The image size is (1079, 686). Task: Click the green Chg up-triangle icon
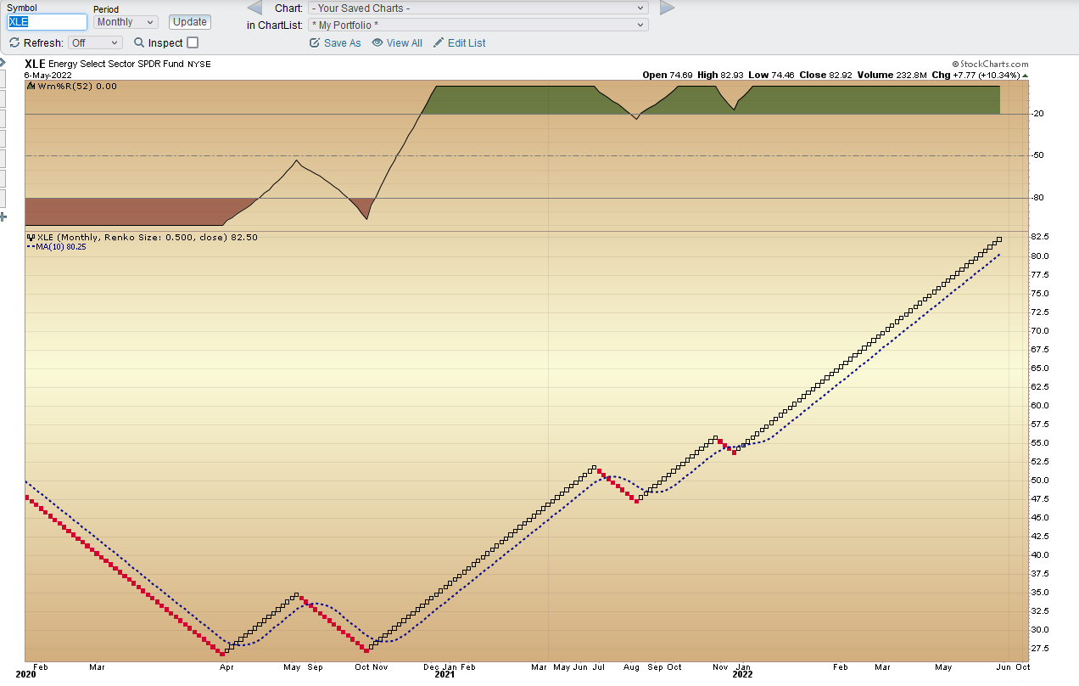(1025, 75)
